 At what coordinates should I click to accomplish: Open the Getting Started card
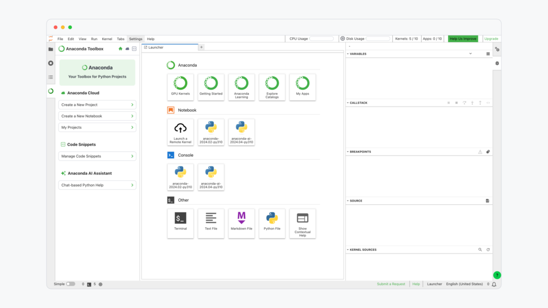tap(211, 87)
